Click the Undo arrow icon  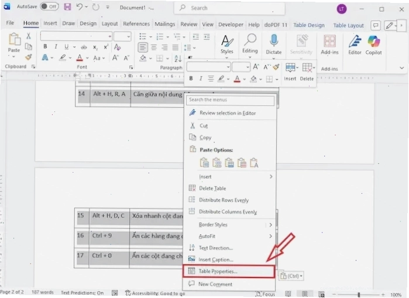click(80, 7)
